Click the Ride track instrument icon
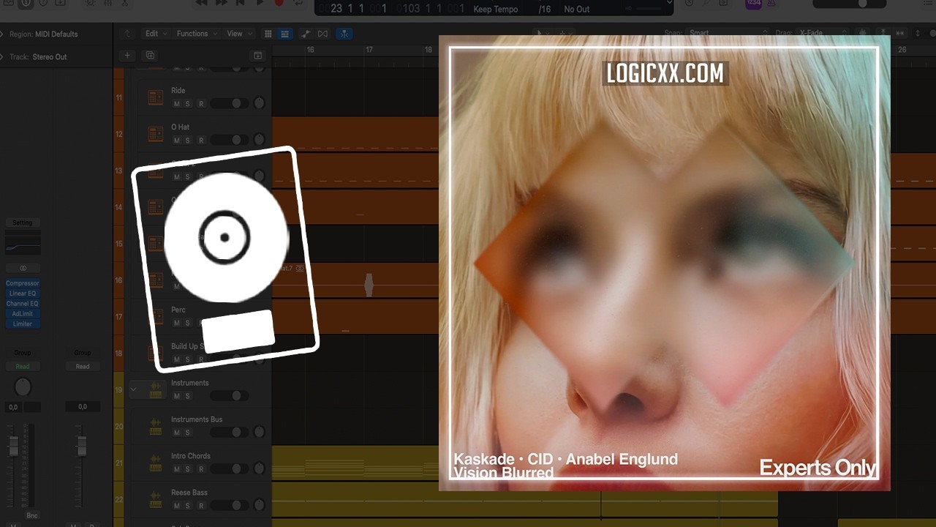Screen dimensions: 936x527 [155, 97]
